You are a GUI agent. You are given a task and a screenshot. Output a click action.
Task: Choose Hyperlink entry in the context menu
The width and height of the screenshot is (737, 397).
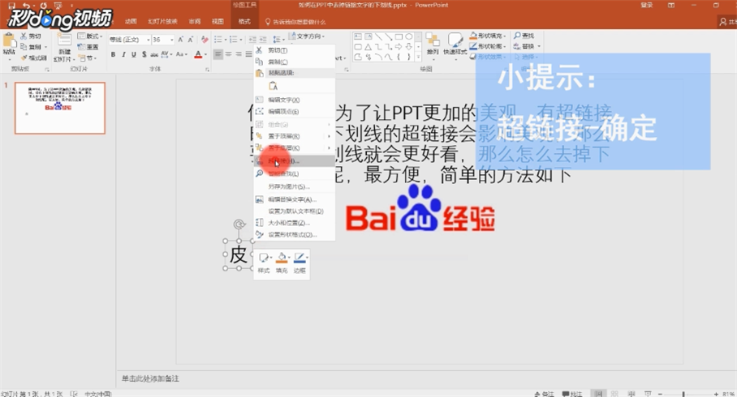pyautogui.click(x=295, y=161)
